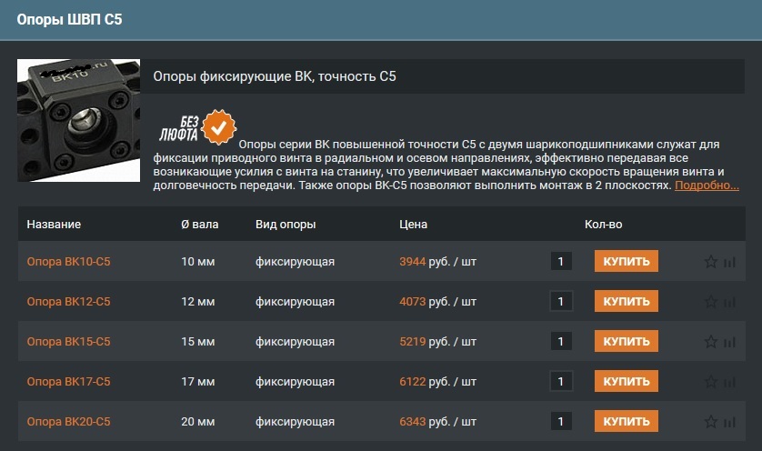Click compare bars icon in BK20-C5 row
Image resolution: width=762 pixels, height=451 pixels.
(729, 422)
